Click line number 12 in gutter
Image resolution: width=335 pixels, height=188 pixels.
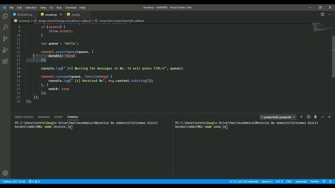click(18, 43)
